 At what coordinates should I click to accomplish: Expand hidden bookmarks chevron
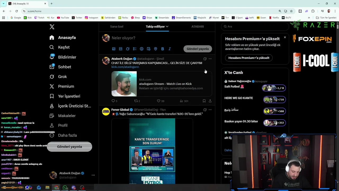309,18
